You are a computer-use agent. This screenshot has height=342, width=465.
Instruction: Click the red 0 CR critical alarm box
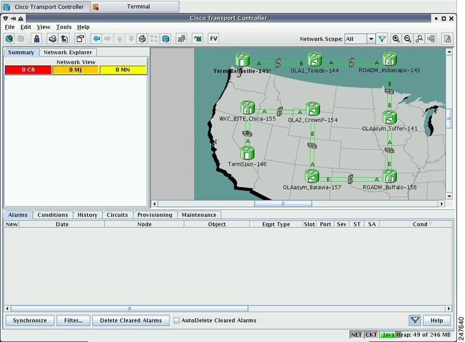pos(28,70)
